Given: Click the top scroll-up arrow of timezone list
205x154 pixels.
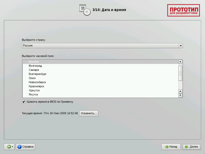Looking at the screenshot, I should coord(180,62).
